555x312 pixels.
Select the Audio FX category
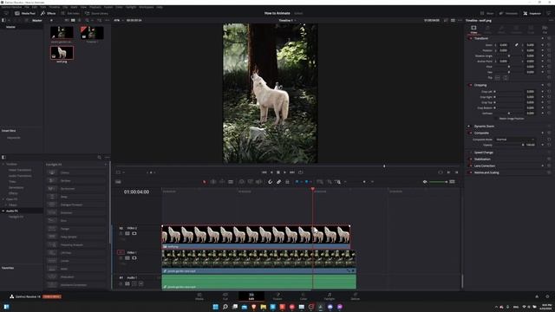coord(12,211)
